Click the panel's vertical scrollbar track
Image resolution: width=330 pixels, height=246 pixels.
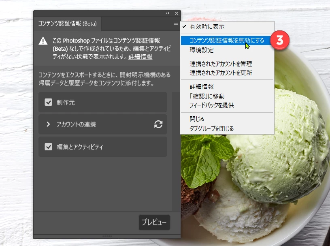[176, 151]
